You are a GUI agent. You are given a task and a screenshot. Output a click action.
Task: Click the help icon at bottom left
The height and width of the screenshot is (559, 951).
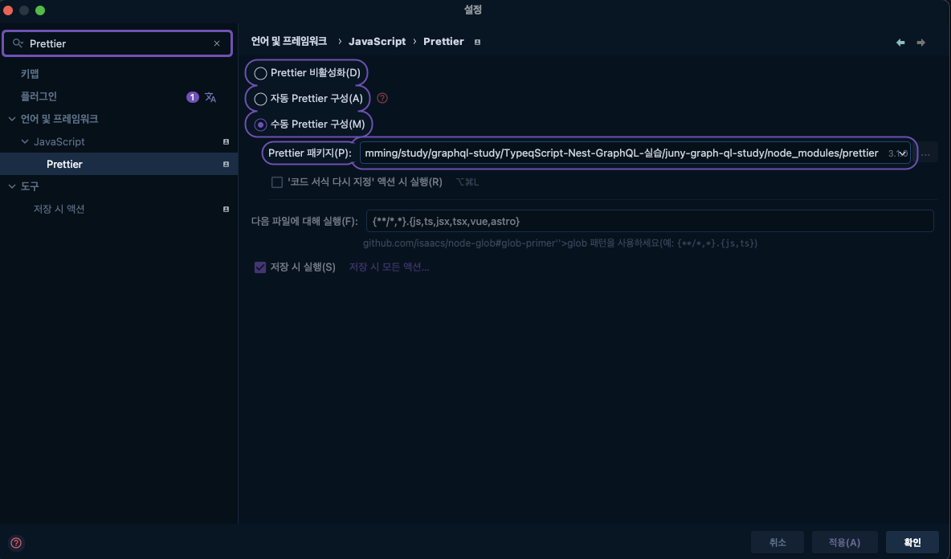[16, 543]
